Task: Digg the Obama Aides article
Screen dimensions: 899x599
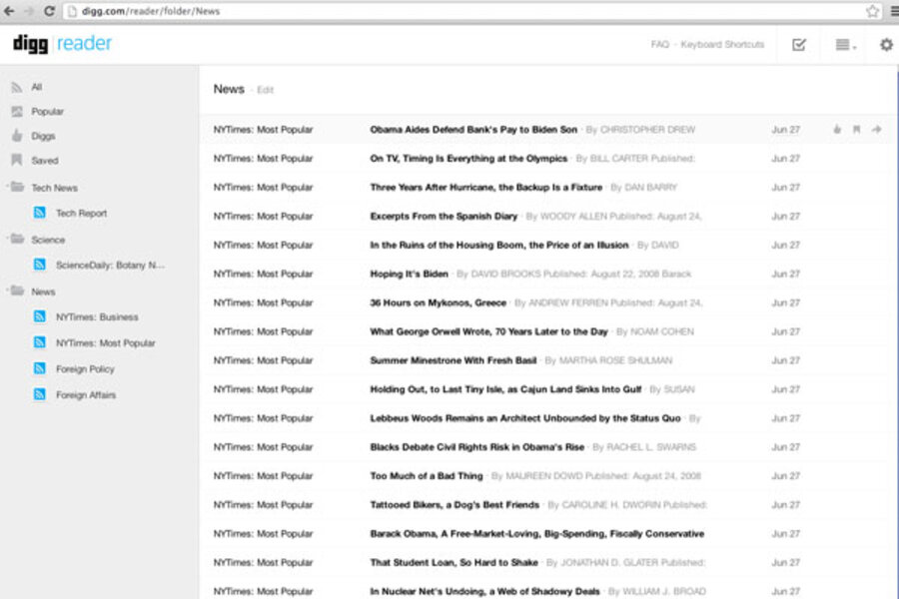Action: pos(836,129)
